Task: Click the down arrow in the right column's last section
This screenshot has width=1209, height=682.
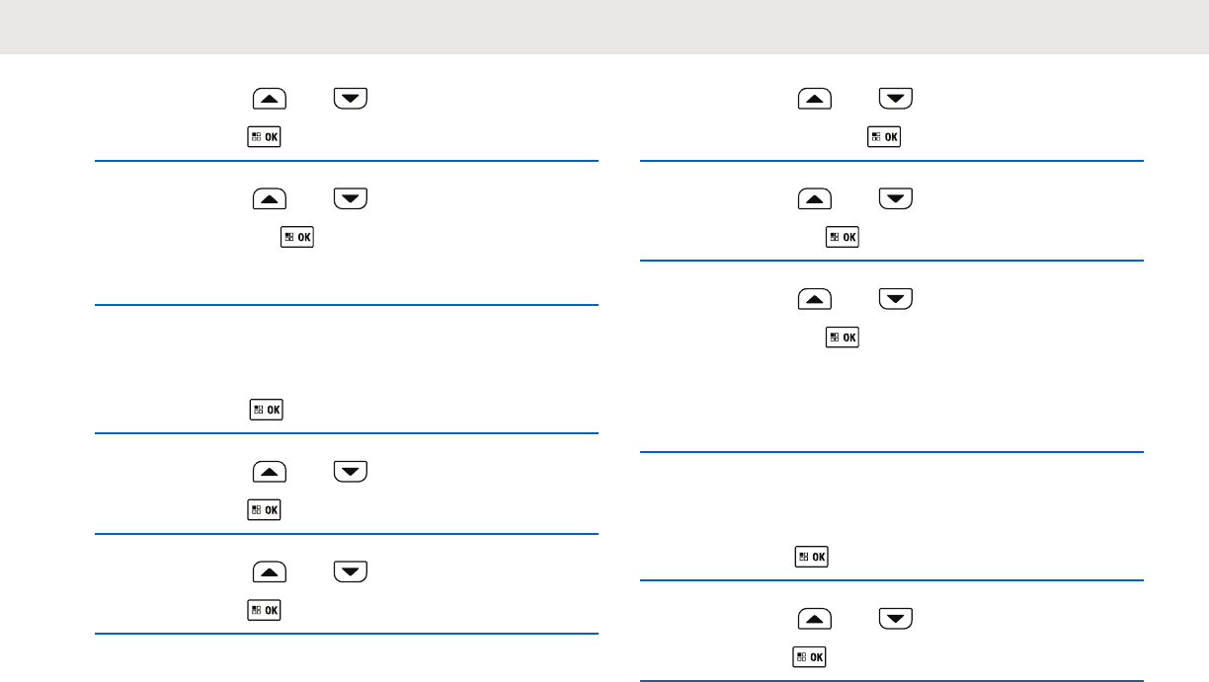Action: [x=896, y=620]
